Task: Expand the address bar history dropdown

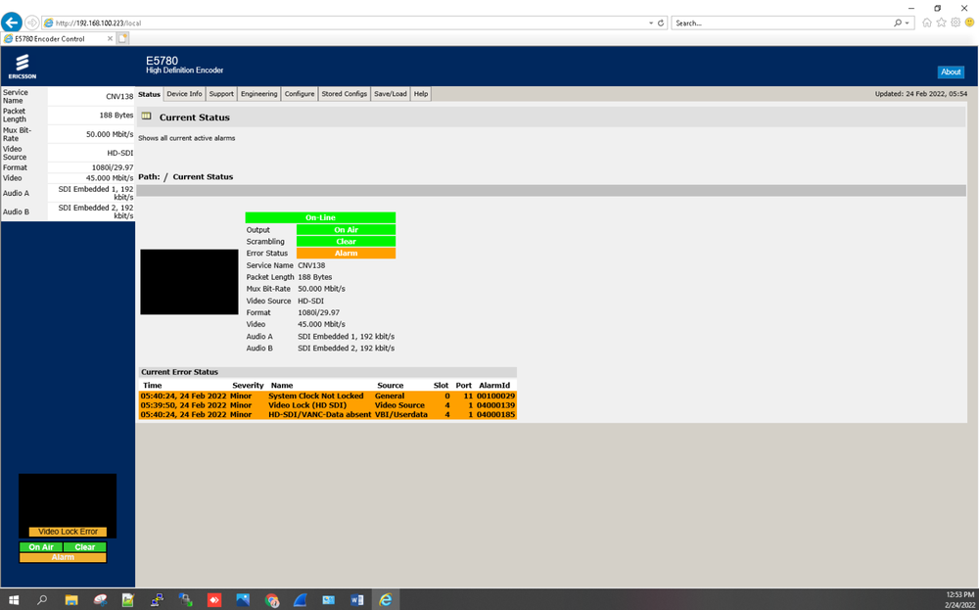Action: point(651,23)
